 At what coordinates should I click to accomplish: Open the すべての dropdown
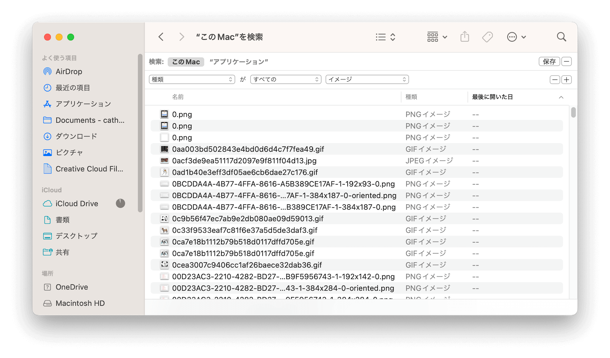(x=286, y=79)
